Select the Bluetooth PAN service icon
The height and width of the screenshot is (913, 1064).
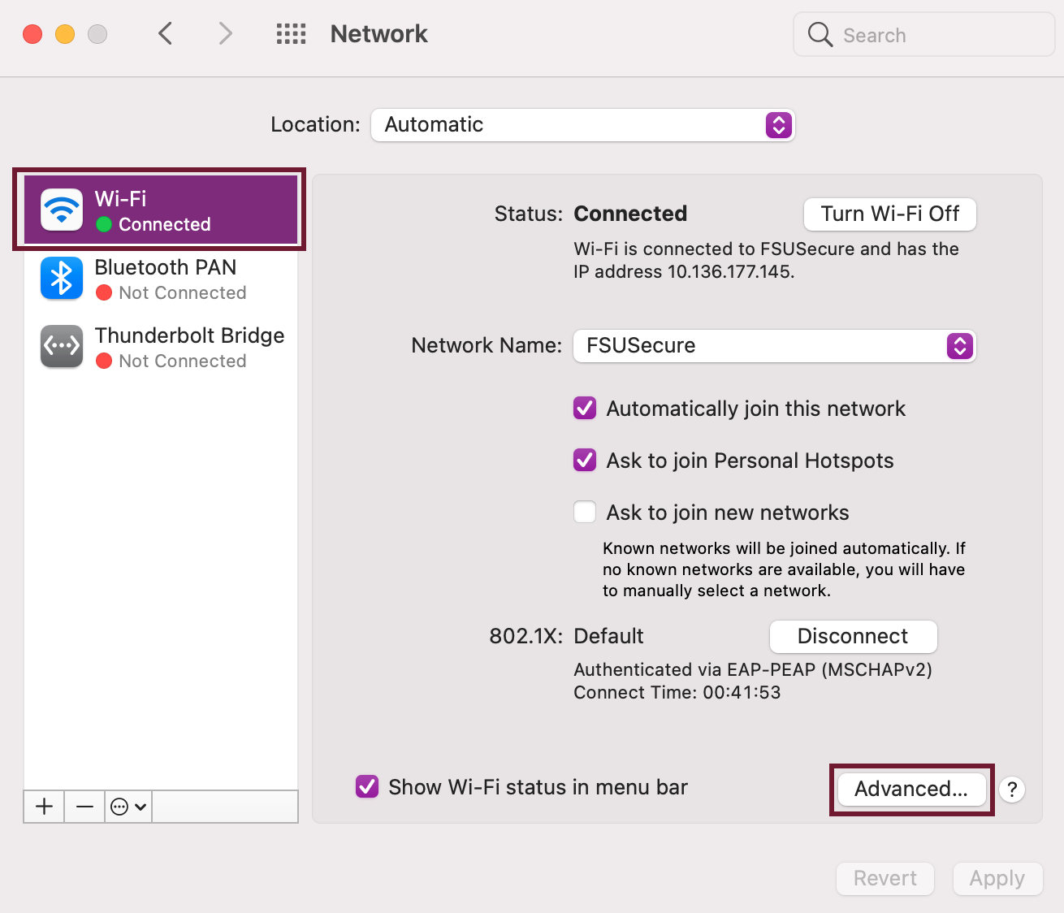(61, 278)
